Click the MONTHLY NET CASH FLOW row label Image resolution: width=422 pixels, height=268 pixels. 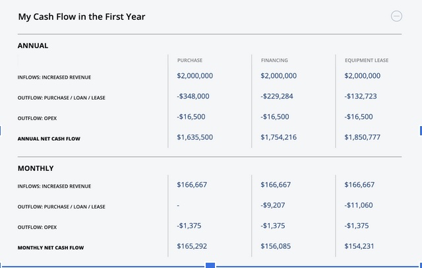pyautogui.click(x=53, y=248)
